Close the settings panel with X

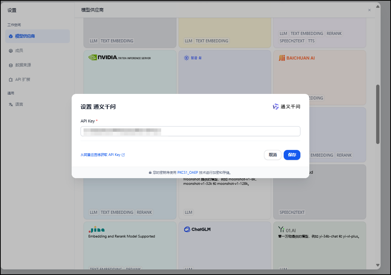[369, 10]
